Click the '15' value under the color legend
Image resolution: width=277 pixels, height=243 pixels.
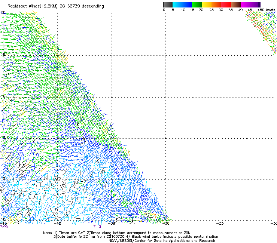192,10
